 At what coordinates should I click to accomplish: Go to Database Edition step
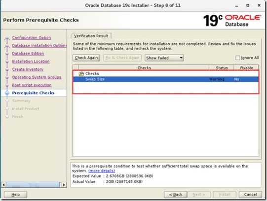[x=28, y=54]
